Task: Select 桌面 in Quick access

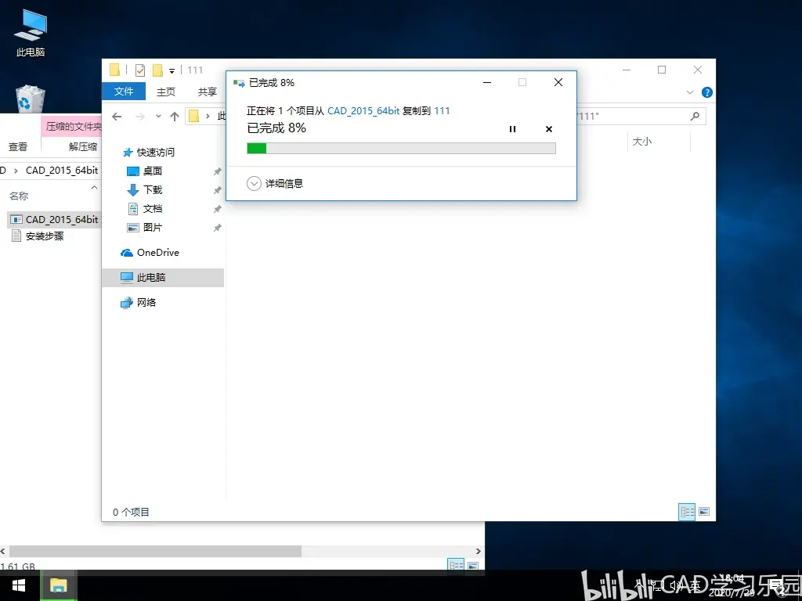Action: (153, 171)
